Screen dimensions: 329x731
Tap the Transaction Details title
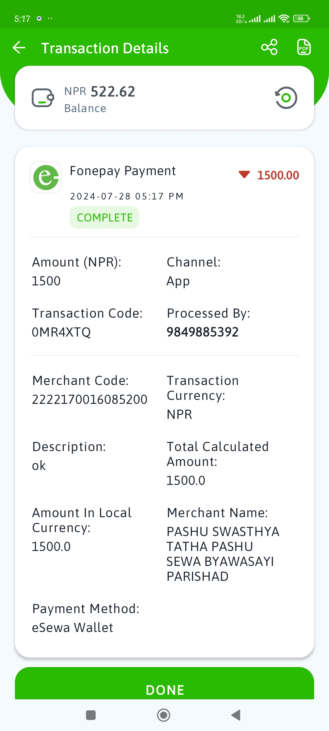coord(105,48)
